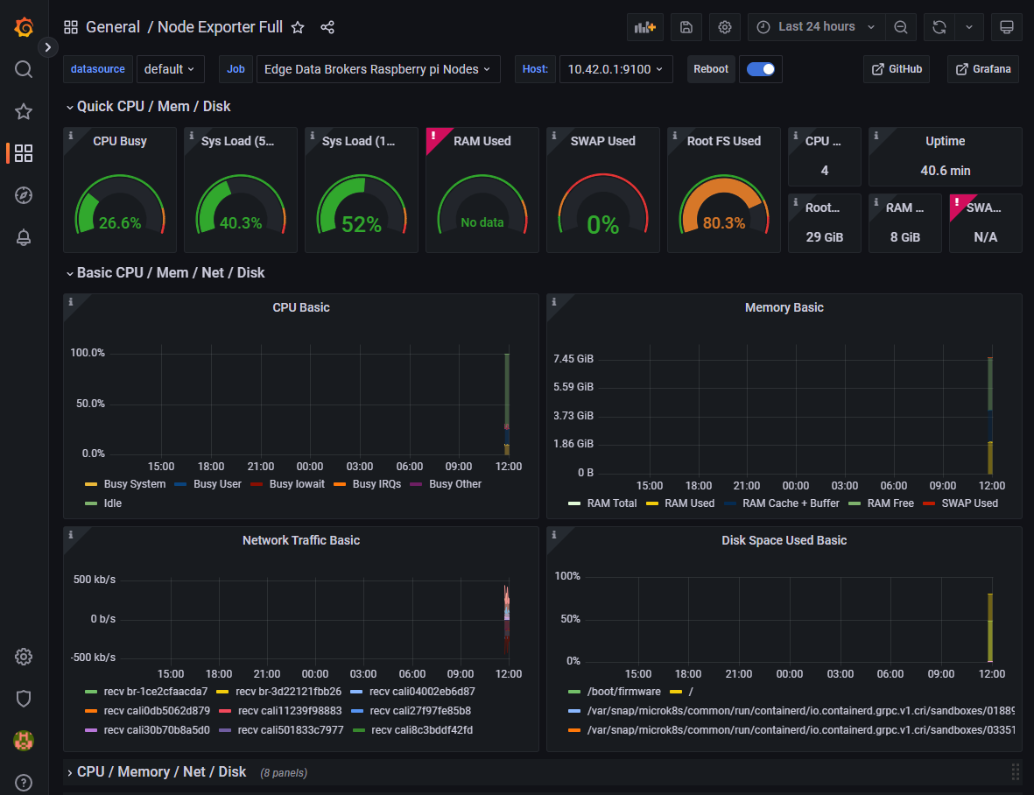Refresh dashboard with circular arrows icon
Screen dimensions: 1034x795
pos(939,27)
